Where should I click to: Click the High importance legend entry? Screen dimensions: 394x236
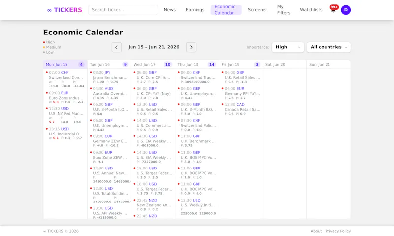[49, 42]
